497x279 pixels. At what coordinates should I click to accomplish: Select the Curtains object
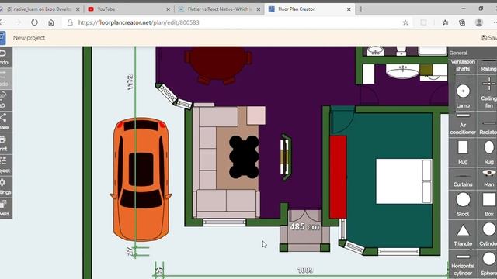463,179
